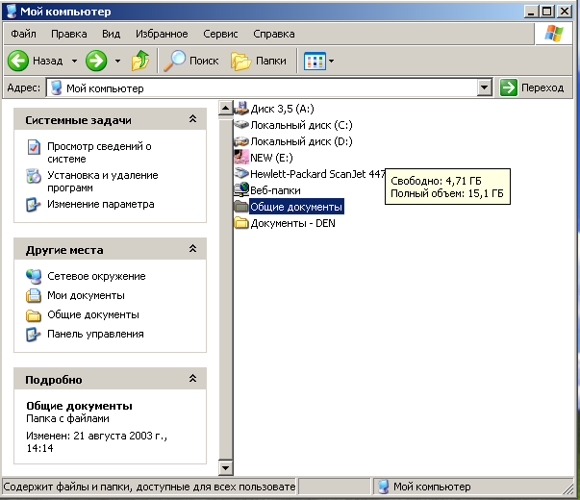Select Веб-папки globe icon
The image size is (580, 500).
coord(241,189)
